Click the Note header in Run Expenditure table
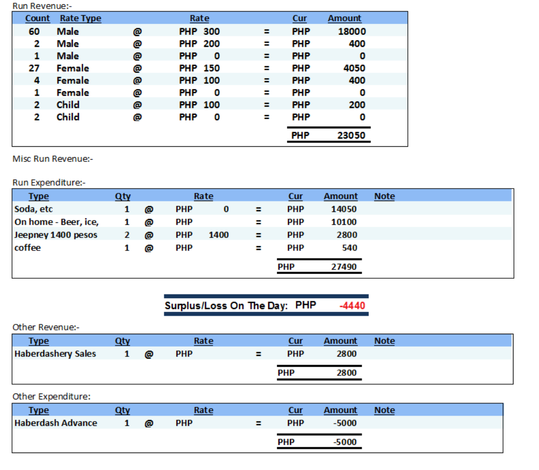The image size is (539, 470). tap(384, 196)
